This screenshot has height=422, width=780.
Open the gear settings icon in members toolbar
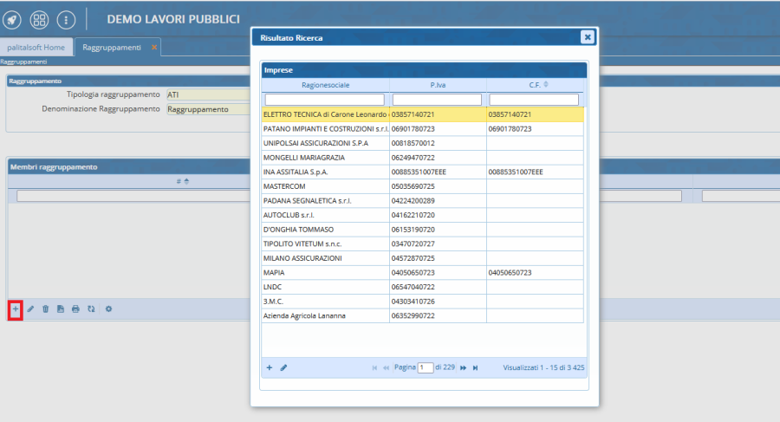108,308
